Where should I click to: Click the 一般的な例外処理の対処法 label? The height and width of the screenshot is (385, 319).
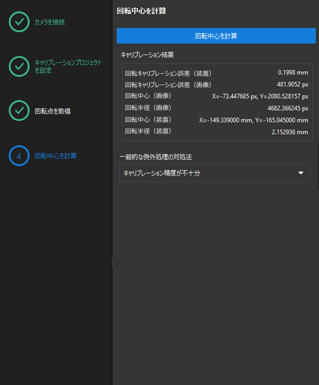(x=156, y=157)
